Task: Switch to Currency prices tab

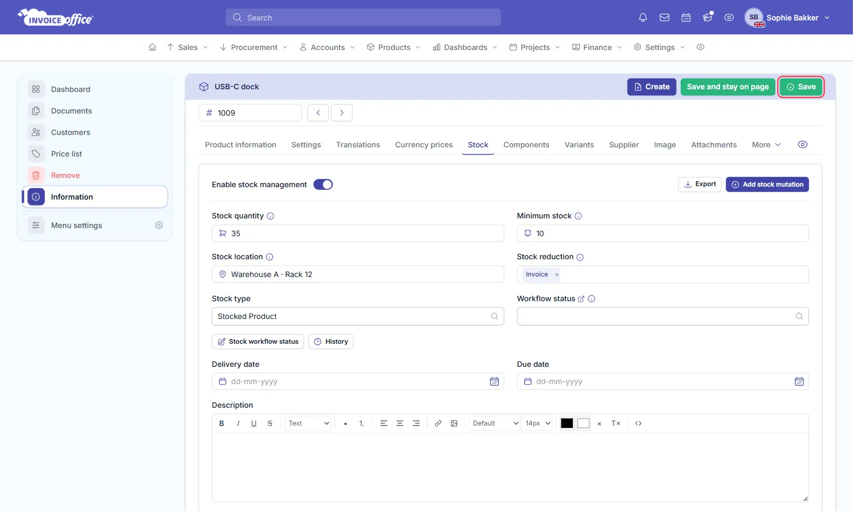Action: 424,145
